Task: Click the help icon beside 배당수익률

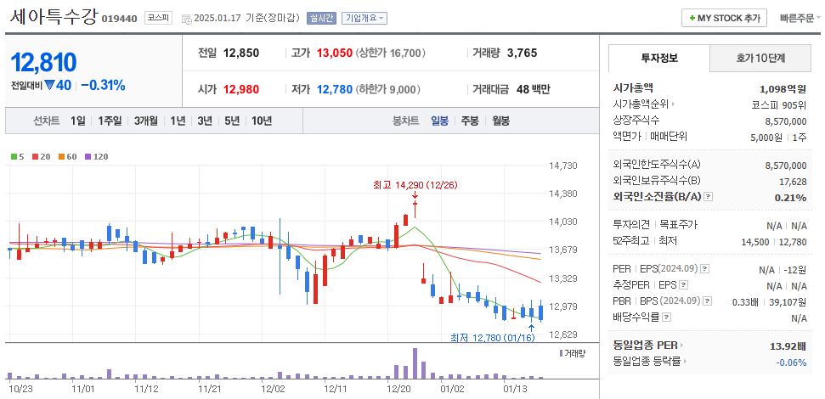Action: pyautogui.click(x=667, y=318)
